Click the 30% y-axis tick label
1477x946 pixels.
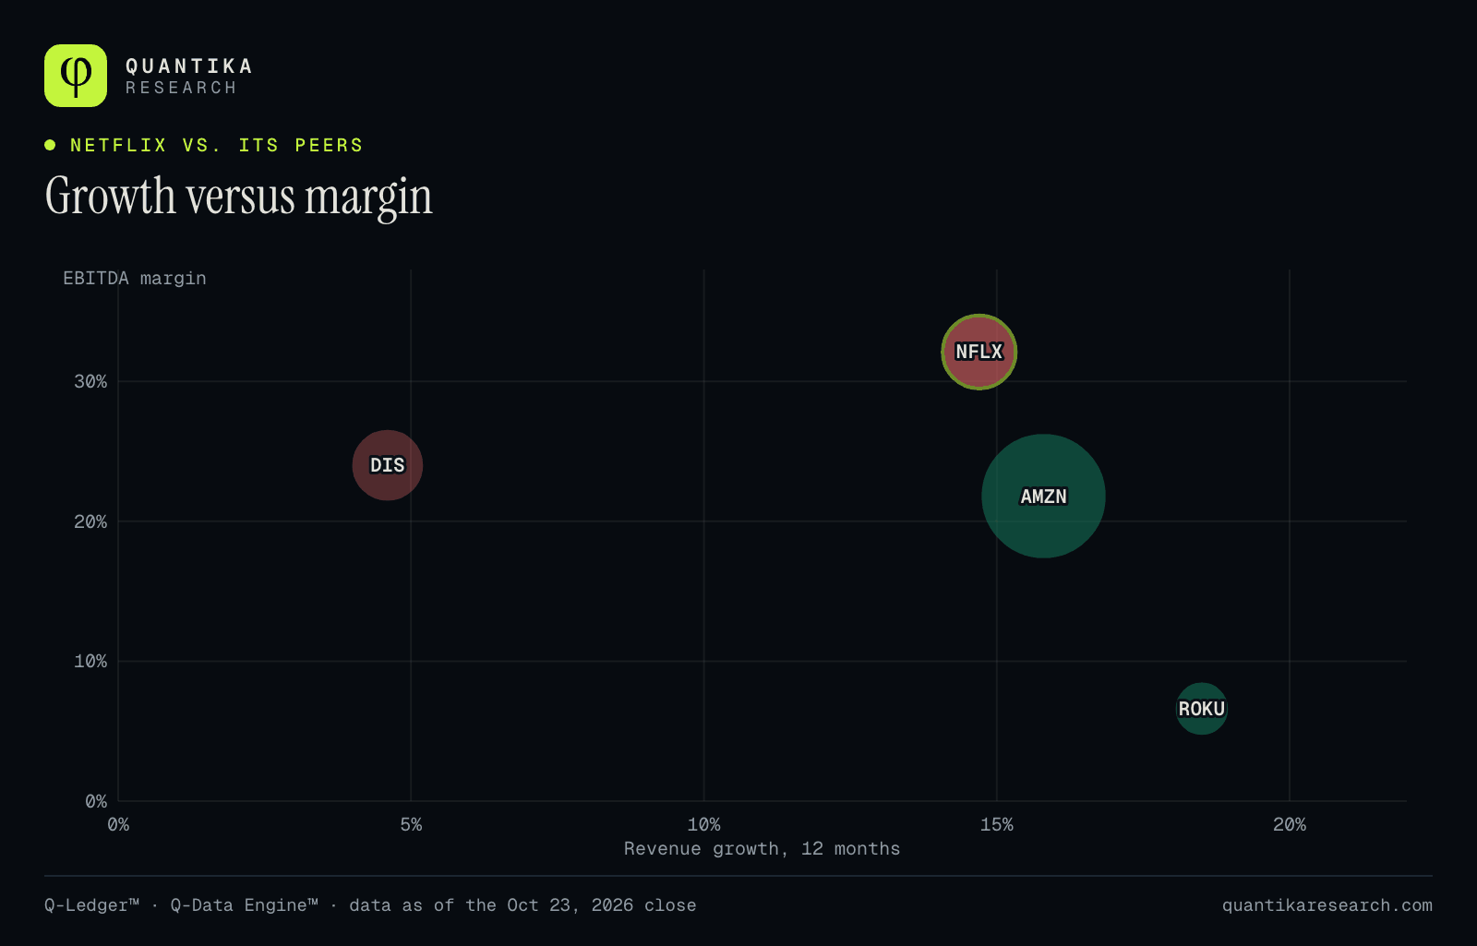tap(90, 381)
